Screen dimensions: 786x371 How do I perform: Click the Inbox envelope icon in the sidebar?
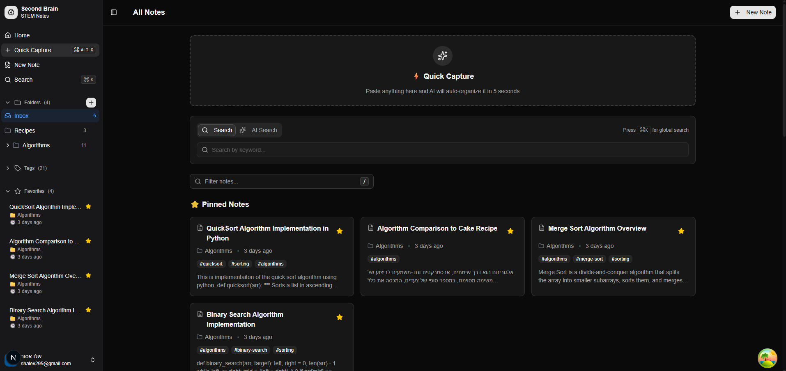(x=8, y=116)
